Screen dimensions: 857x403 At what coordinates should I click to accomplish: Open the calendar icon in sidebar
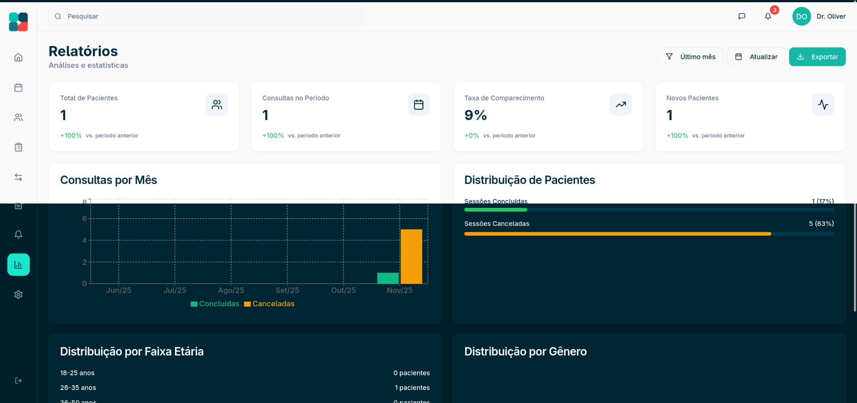pos(18,87)
